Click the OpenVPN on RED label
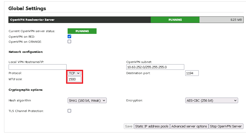246x134 pixels. coord(22,37)
